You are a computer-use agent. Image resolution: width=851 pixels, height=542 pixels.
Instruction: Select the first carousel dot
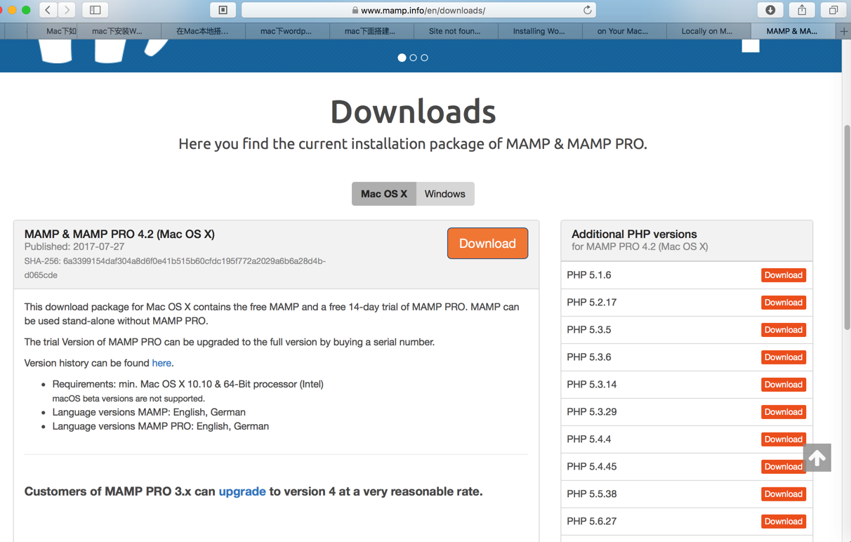(x=402, y=58)
